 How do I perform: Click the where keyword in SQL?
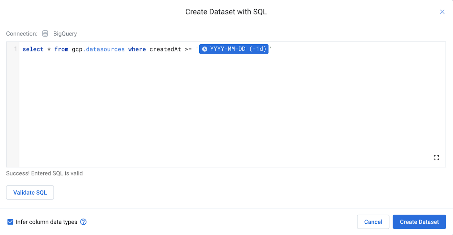[x=137, y=49]
